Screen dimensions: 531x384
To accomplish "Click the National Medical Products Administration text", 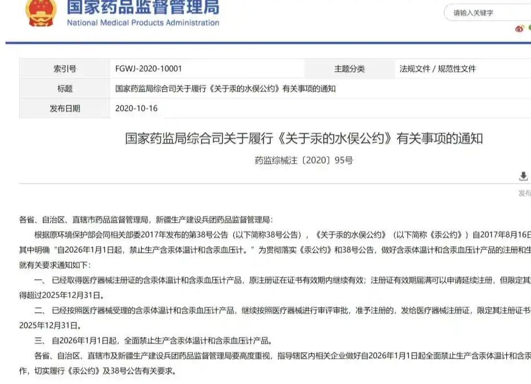I will click(x=143, y=23).
